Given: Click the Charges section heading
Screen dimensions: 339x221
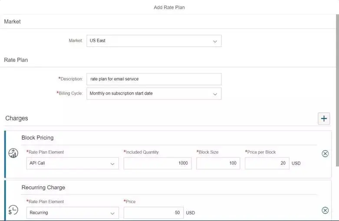Looking at the screenshot, I should [x=16, y=118].
